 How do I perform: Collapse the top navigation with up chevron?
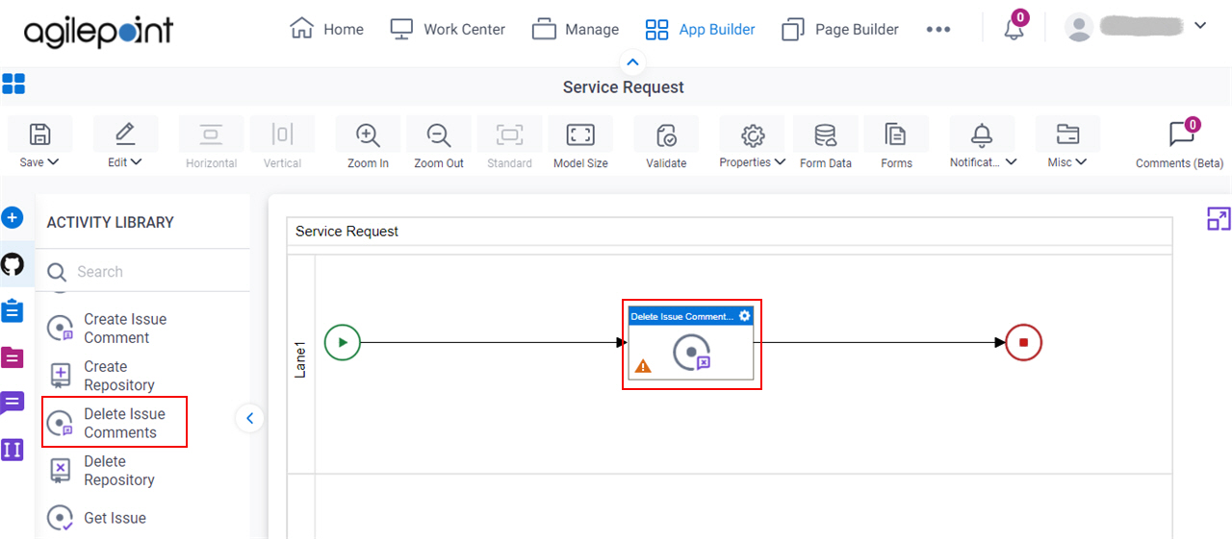pos(632,62)
